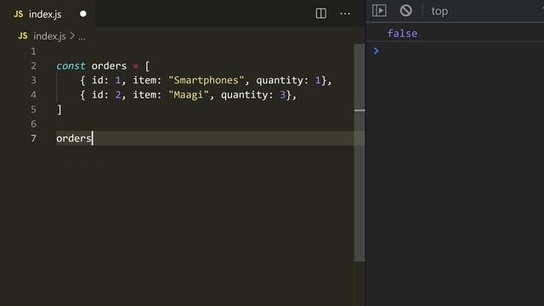The image size is (544, 306).
Task: Click the JS icon in the breadcrumb
Action: tap(23, 36)
